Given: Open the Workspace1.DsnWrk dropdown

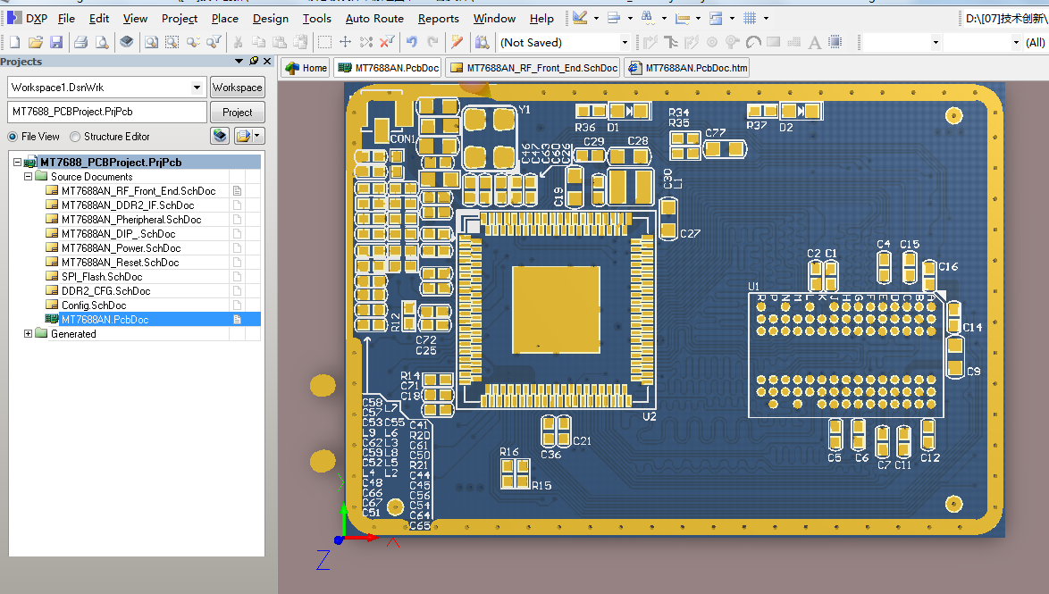Looking at the screenshot, I should pos(197,87).
